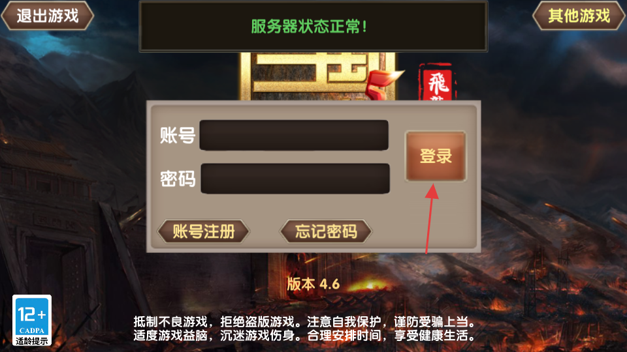Image resolution: width=627 pixels, height=352 pixels.
Task: Click the 抵制不良游戏 notice line
Action: tap(305, 321)
